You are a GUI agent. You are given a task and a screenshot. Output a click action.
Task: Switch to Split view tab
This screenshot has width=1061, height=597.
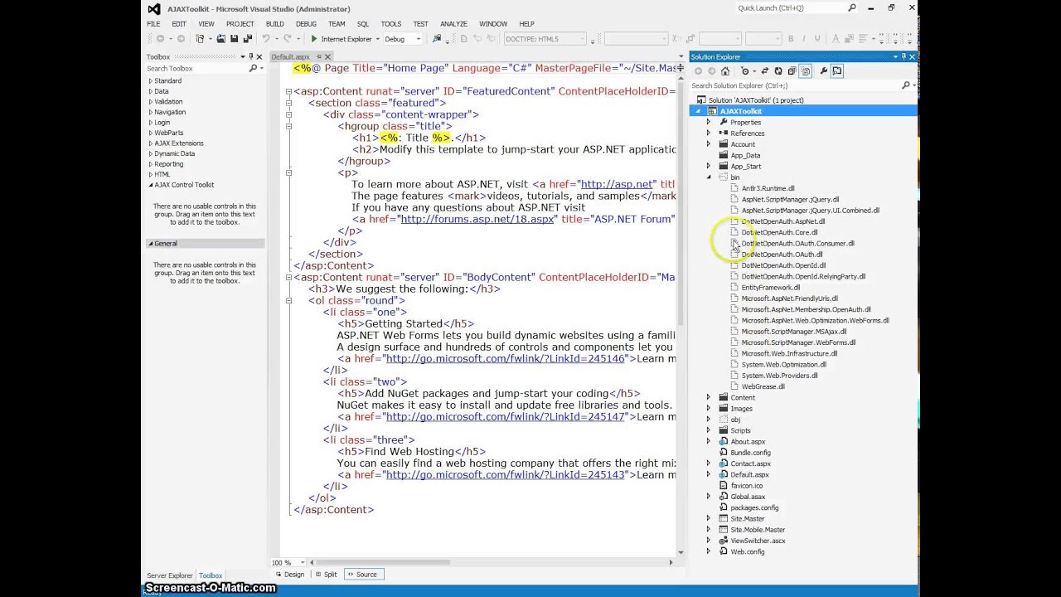[326, 575]
